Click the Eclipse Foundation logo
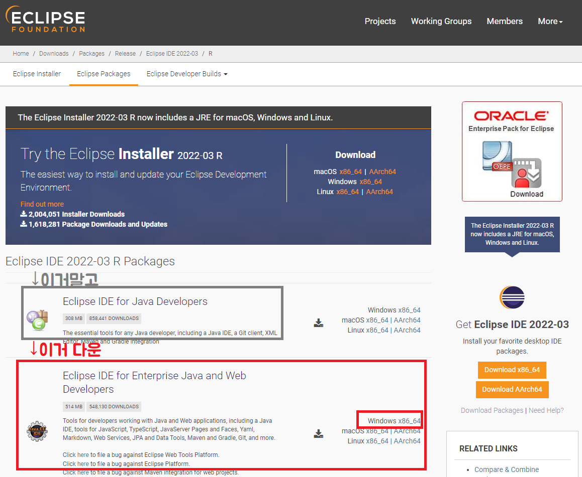 click(x=45, y=19)
